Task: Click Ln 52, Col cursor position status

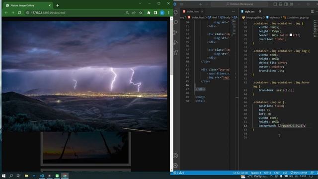Action: click(240, 173)
